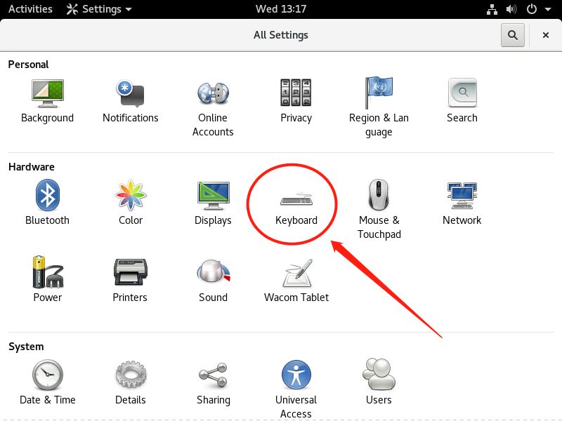Open Displays settings

pyautogui.click(x=213, y=203)
